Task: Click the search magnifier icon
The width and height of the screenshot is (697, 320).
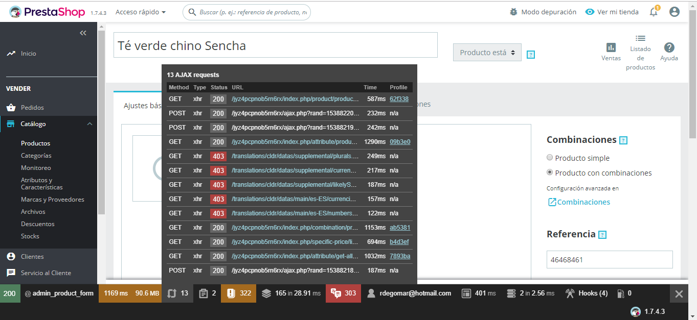Action: [192, 12]
